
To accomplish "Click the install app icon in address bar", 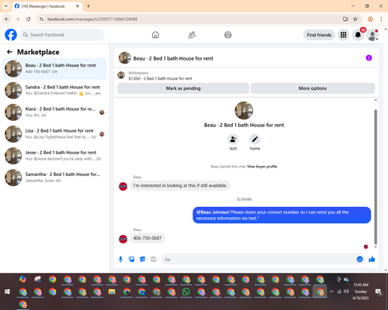I will pos(345,19).
